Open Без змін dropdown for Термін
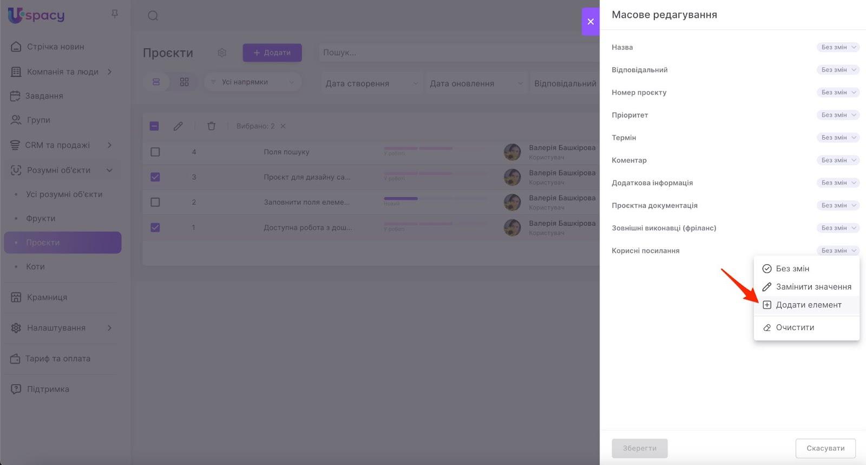The width and height of the screenshot is (866, 465). 838,137
